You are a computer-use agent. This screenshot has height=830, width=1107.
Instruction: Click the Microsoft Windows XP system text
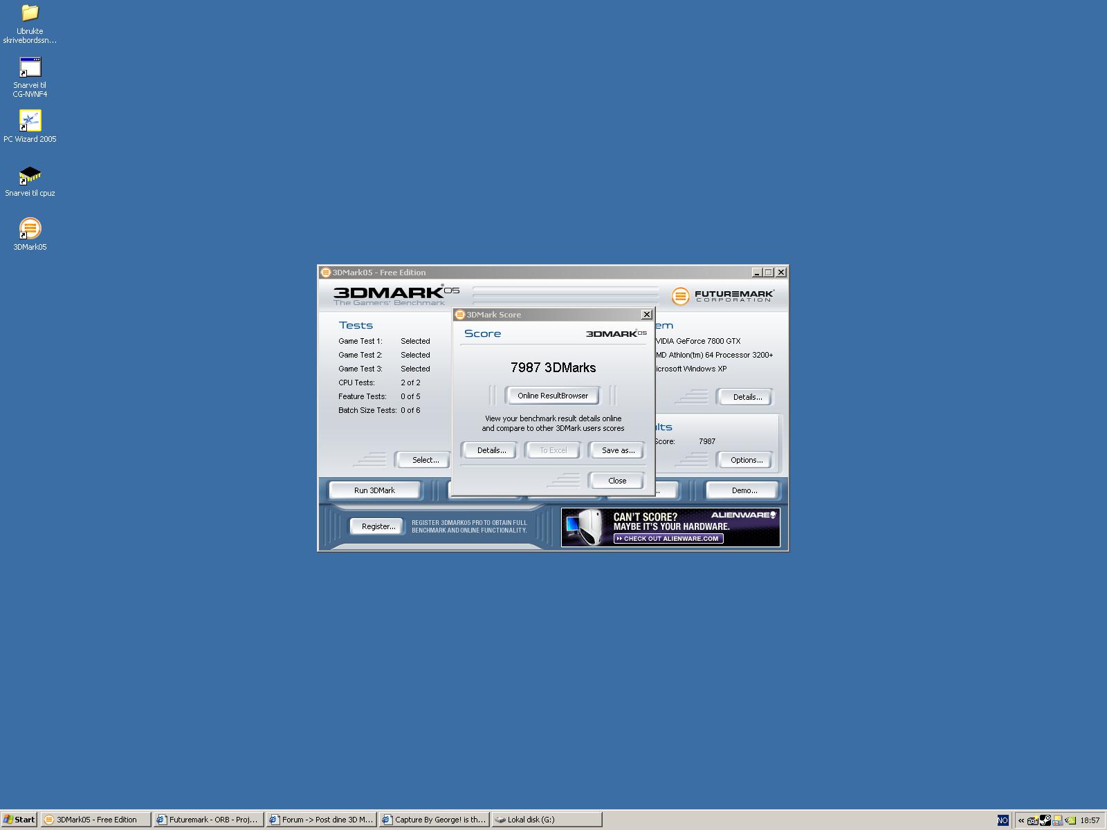tap(690, 369)
